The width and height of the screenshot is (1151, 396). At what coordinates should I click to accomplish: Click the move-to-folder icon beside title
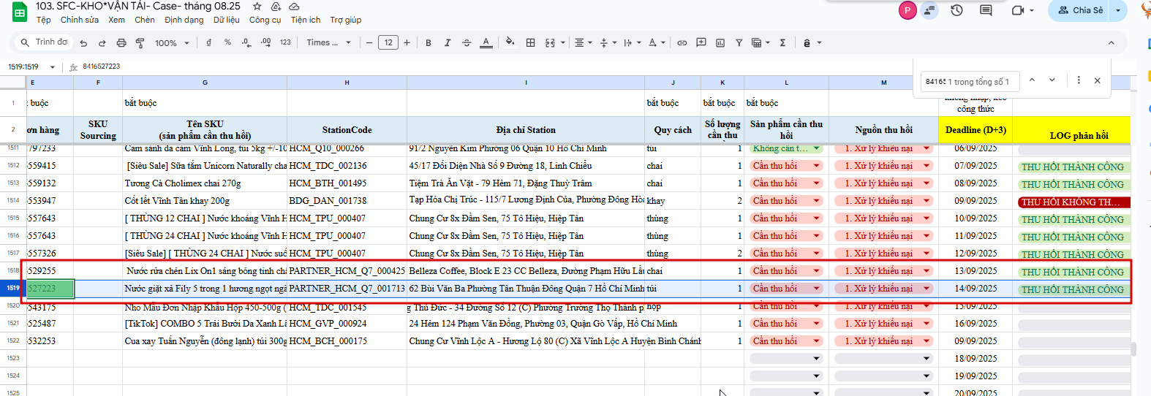[276, 6]
